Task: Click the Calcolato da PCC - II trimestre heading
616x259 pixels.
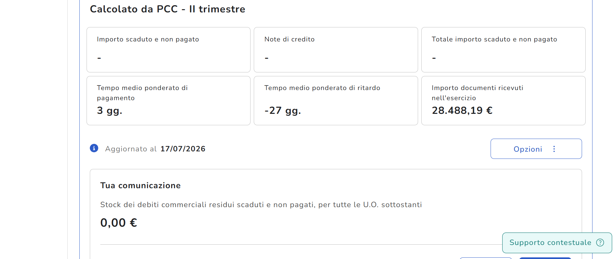Action: coord(168,9)
